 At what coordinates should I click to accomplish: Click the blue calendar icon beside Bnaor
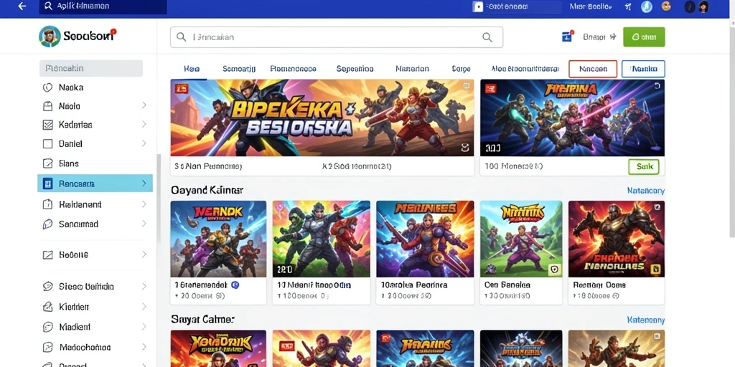(x=567, y=37)
